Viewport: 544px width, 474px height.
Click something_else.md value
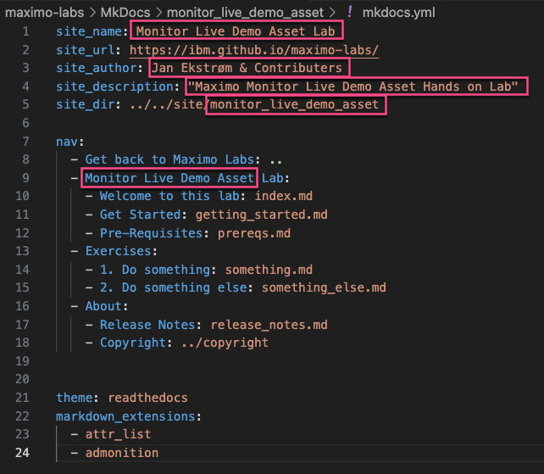(324, 287)
